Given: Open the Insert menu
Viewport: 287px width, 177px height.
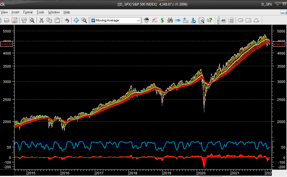Looking at the screenshot, I should (15, 12).
